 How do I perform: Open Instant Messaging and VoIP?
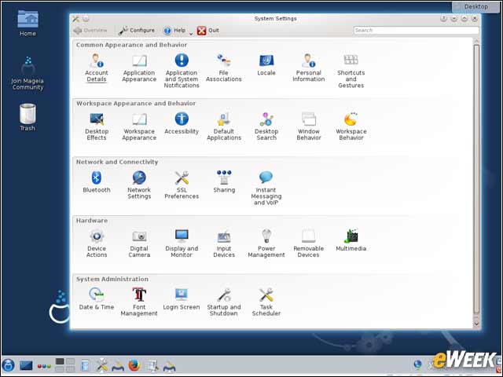[266, 188]
